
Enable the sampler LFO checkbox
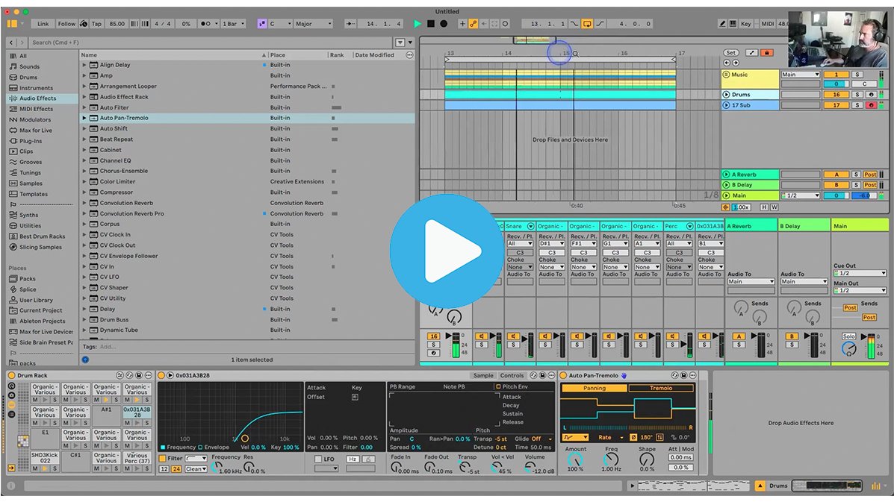pos(318,459)
